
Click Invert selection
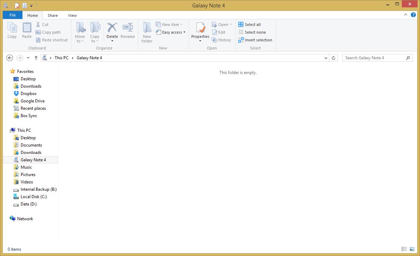255,40
